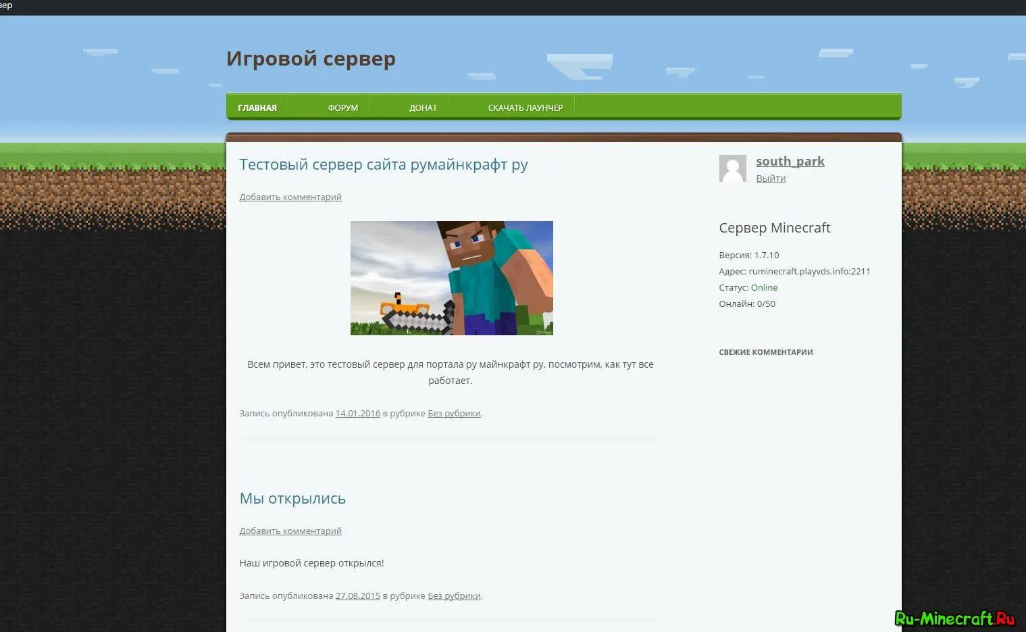Open Без рубрики category of 14.01.2016 post
Screen dimensions: 1026x632
tap(454, 413)
